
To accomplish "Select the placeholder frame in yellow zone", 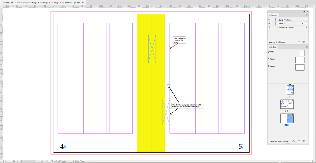I will 152,49.
